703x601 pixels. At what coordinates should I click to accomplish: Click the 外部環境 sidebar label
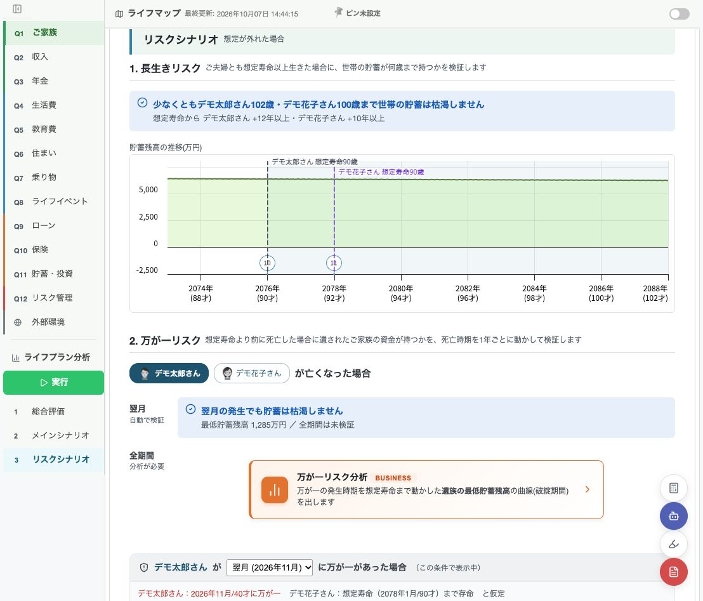tap(48, 322)
